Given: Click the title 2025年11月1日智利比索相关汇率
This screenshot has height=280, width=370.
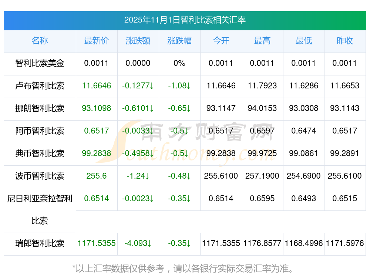Looking at the screenshot, I should click(185, 20).
